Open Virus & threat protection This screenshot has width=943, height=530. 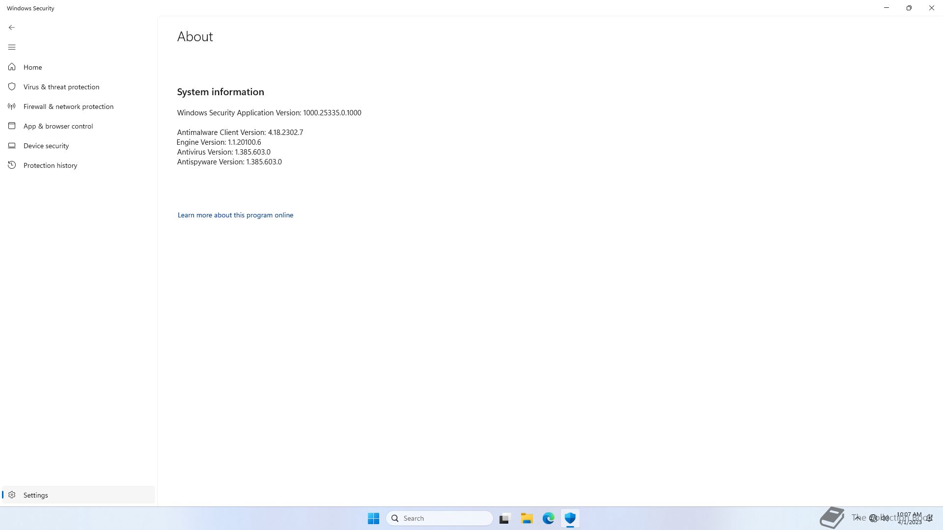[x=79, y=87]
